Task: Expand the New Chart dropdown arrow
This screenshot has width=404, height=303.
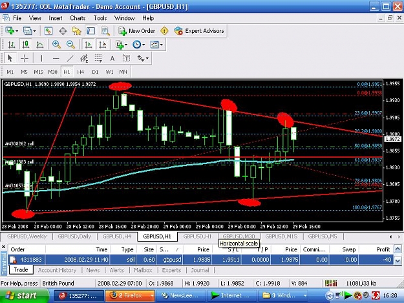Action: pos(17,31)
